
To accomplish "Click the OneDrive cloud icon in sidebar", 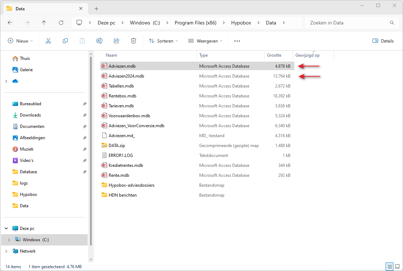I will point(15,81).
